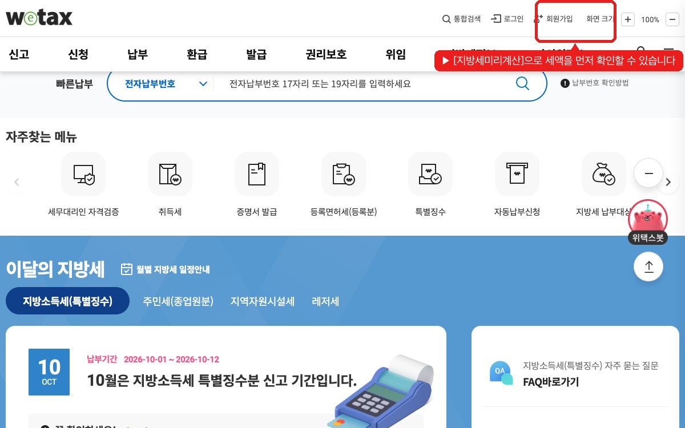Image resolution: width=685 pixels, height=428 pixels.
Task: Expand the 전자납부번호 dropdown
Action: (x=166, y=84)
